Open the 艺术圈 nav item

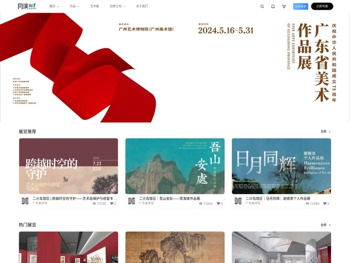(x=94, y=6)
